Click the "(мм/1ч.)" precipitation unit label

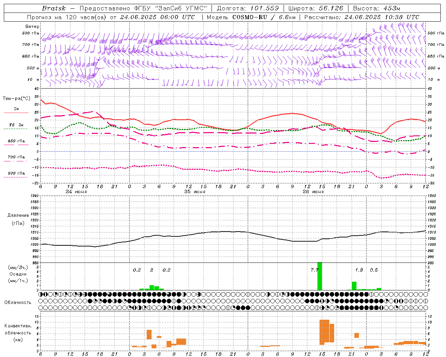click(x=18, y=281)
